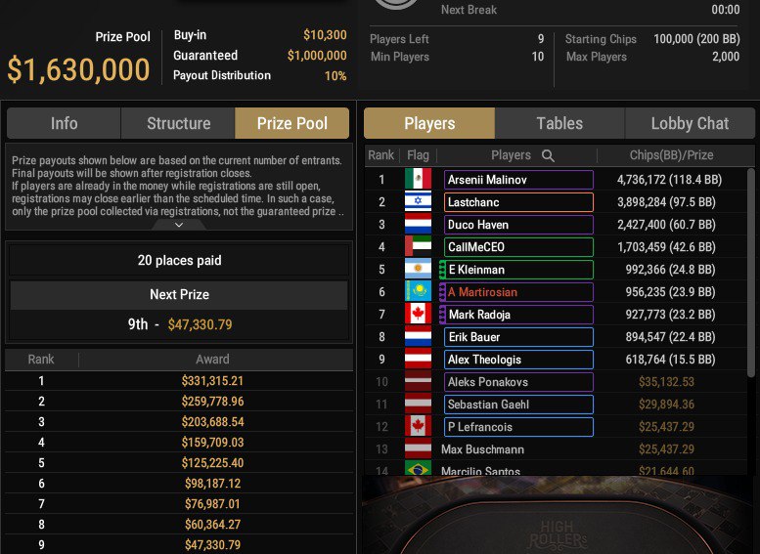Click the player search magnifier icon
This screenshot has height=554, width=760.
pyautogui.click(x=549, y=155)
